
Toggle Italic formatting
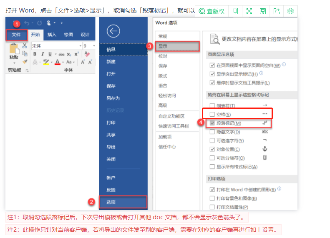tap(43, 54)
